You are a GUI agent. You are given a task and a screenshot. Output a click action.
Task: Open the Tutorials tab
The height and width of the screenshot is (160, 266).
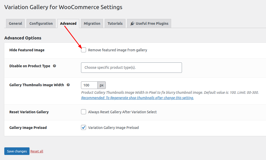(115, 24)
